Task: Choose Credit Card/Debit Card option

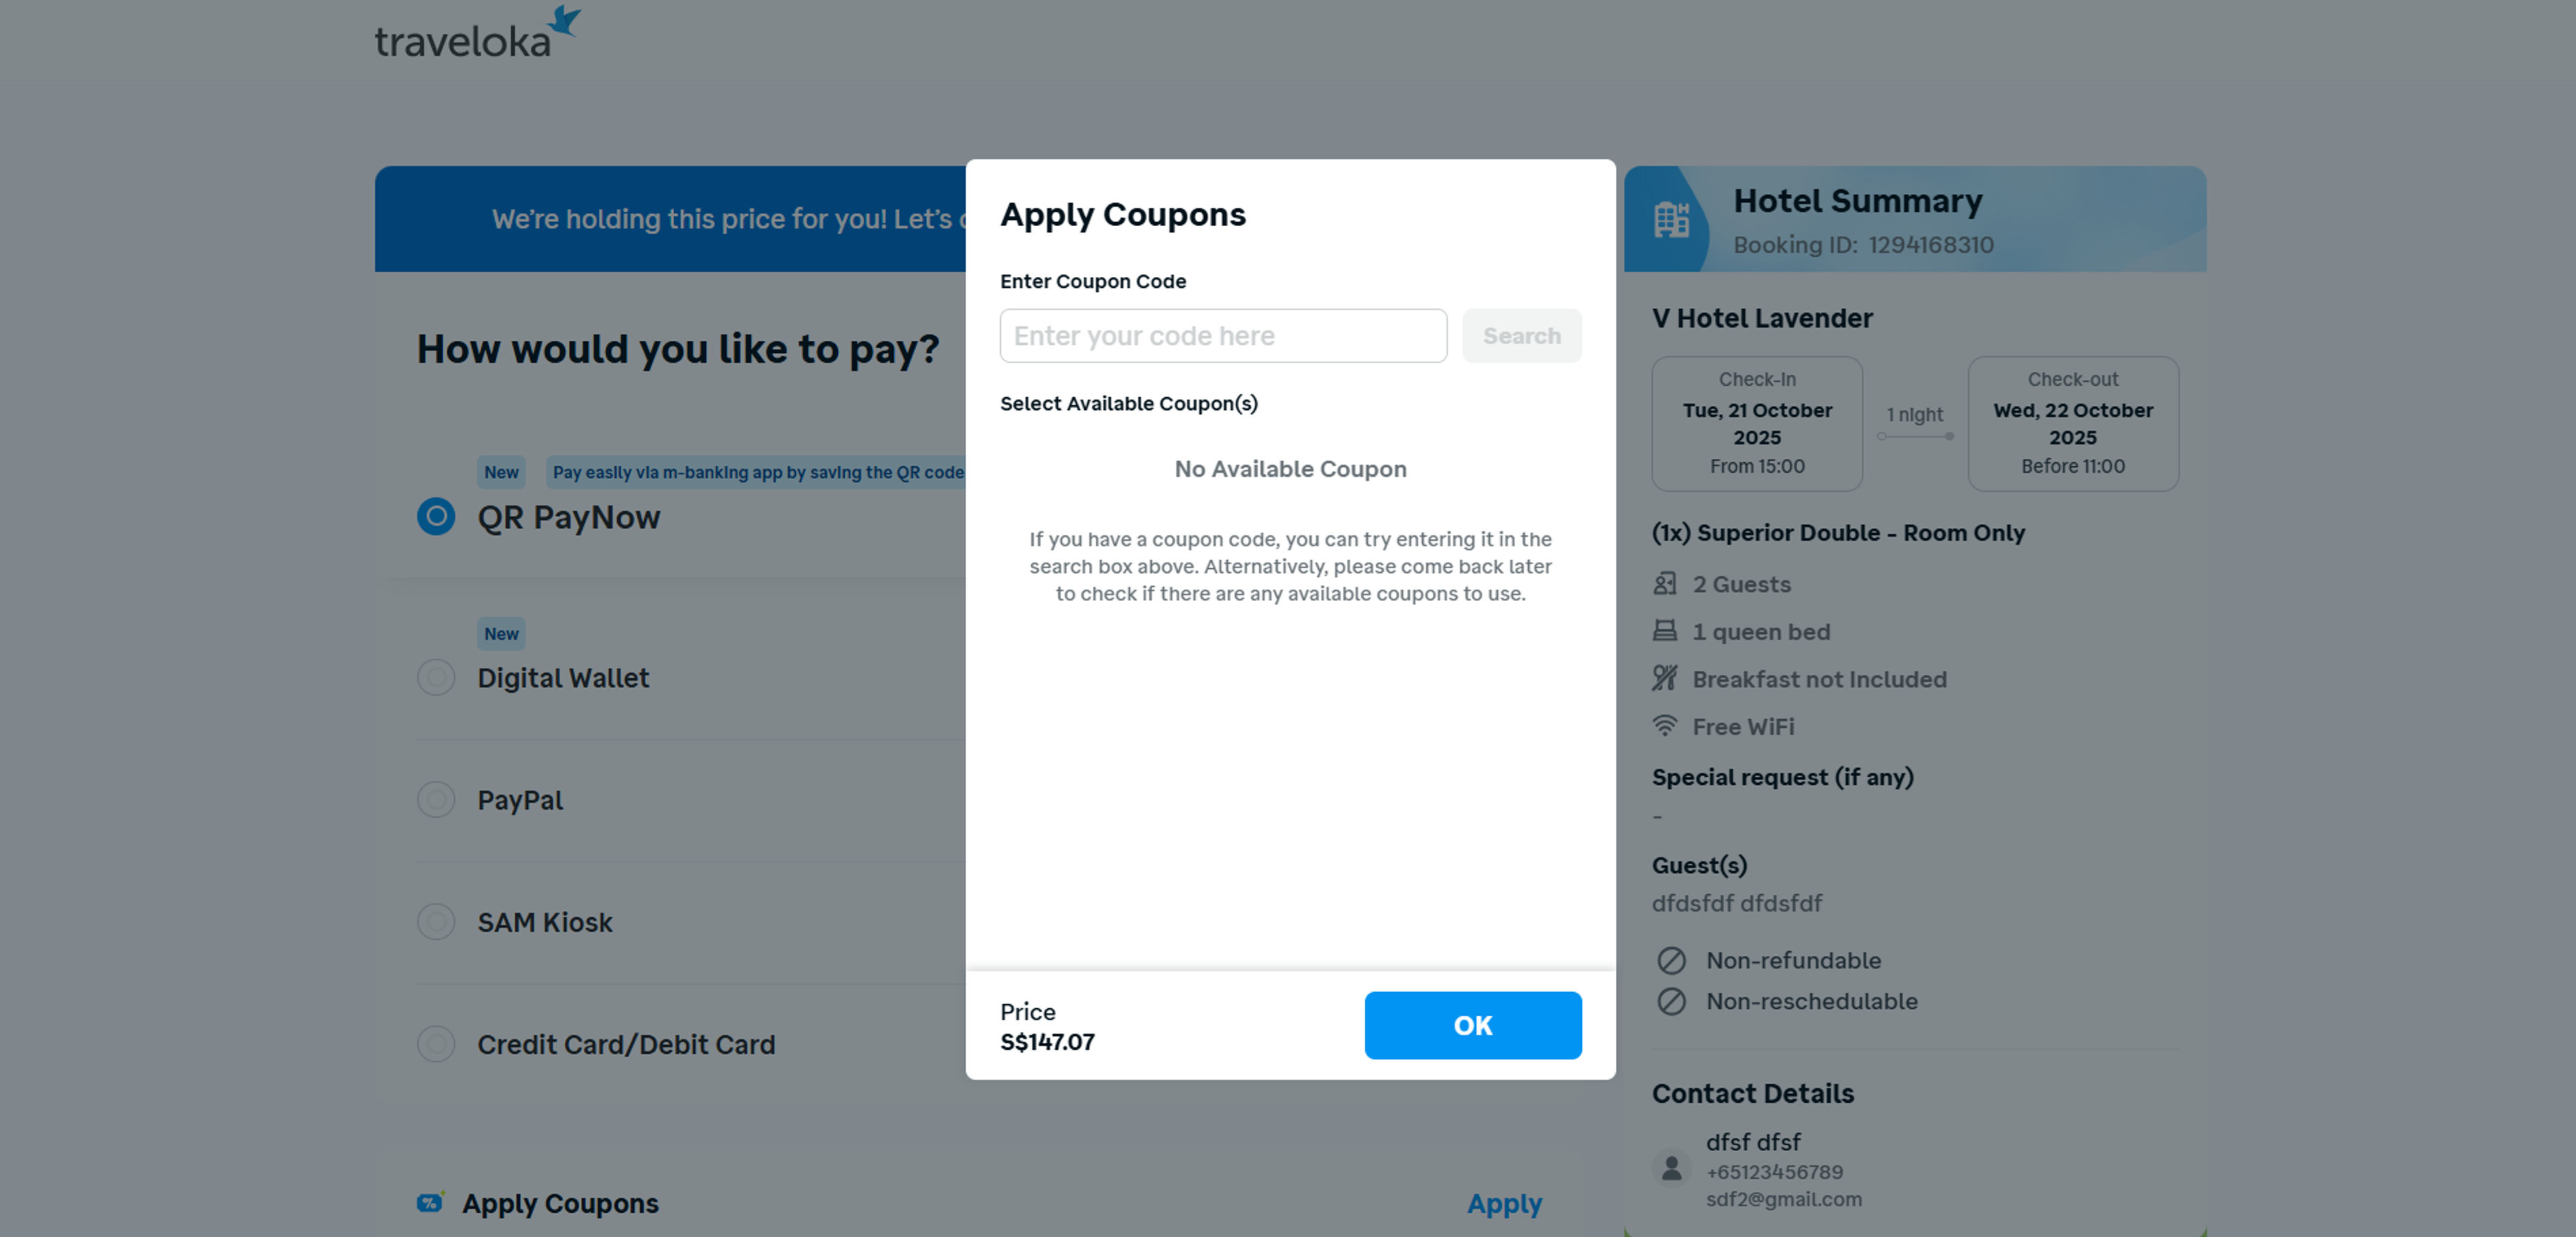Action: coord(436,1044)
